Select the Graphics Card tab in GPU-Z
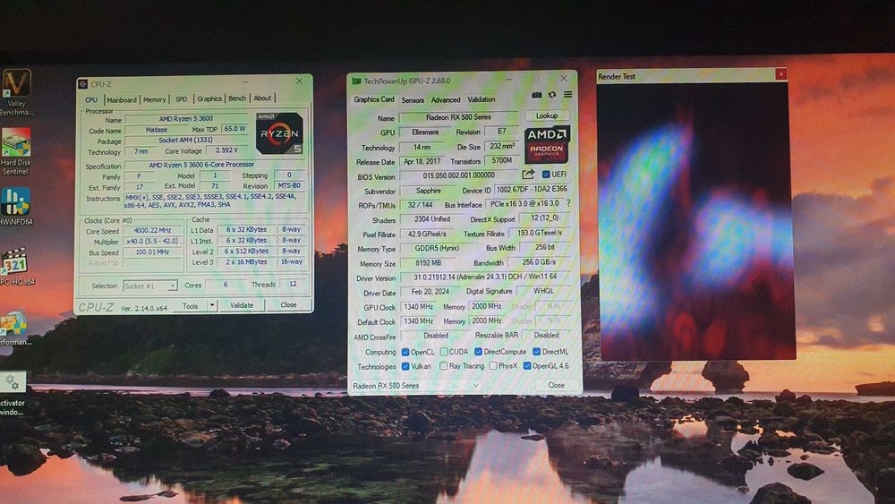The width and height of the screenshot is (895, 504). (374, 99)
